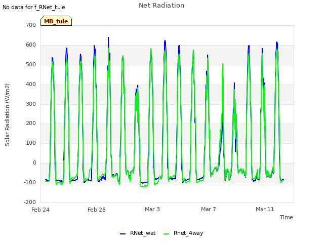This screenshot has height=243, width=324.
Task: Click the Solar Radiation (W/m2) axis label
Action: (7, 115)
